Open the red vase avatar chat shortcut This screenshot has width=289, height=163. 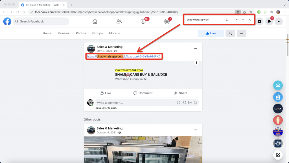click(x=278, y=120)
